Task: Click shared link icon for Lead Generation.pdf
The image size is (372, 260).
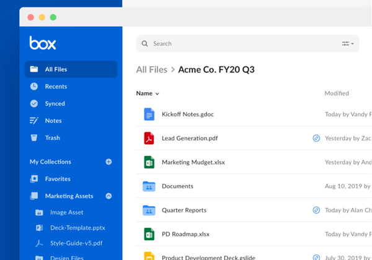Action: [316, 138]
